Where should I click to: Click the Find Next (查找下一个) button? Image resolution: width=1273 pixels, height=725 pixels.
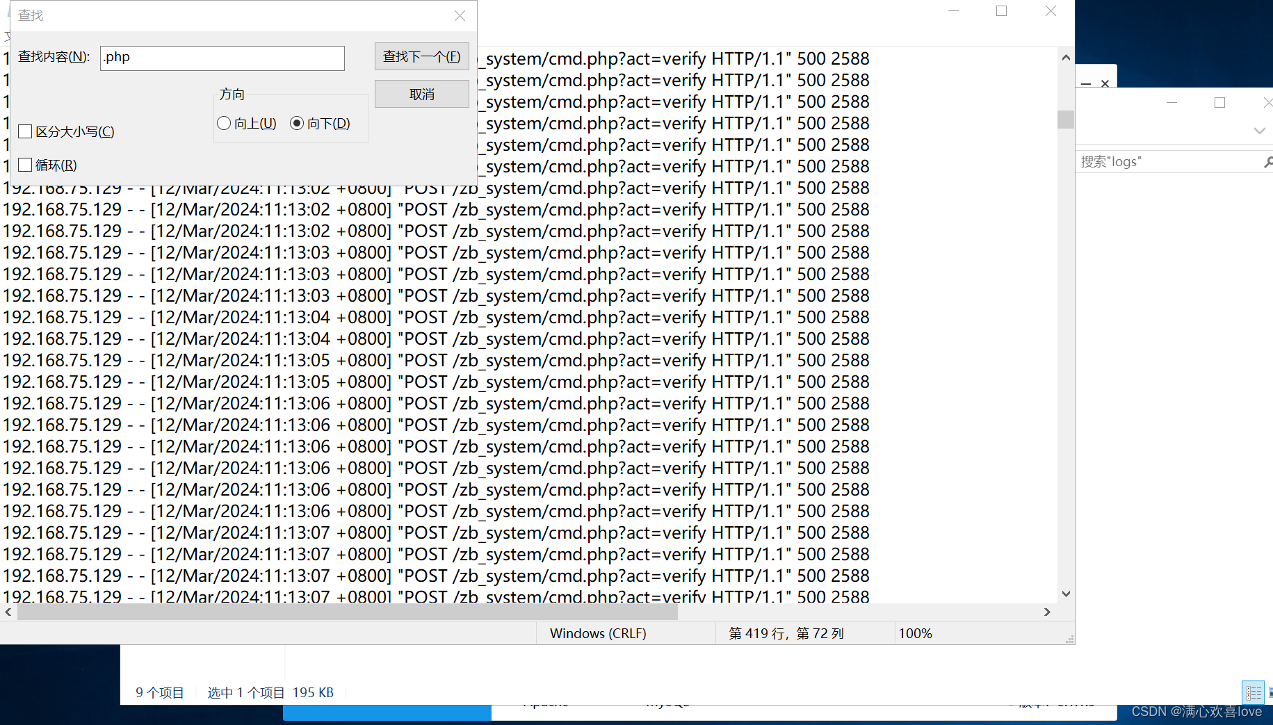click(x=421, y=56)
